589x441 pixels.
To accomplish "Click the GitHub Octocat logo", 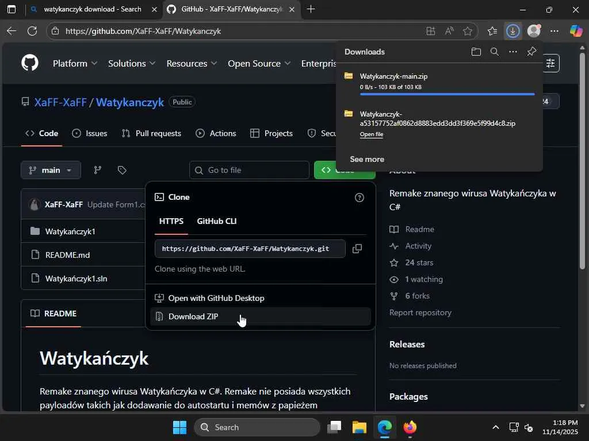I will (x=30, y=63).
